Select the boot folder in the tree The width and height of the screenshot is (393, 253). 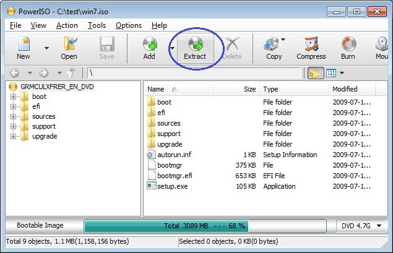tap(39, 96)
